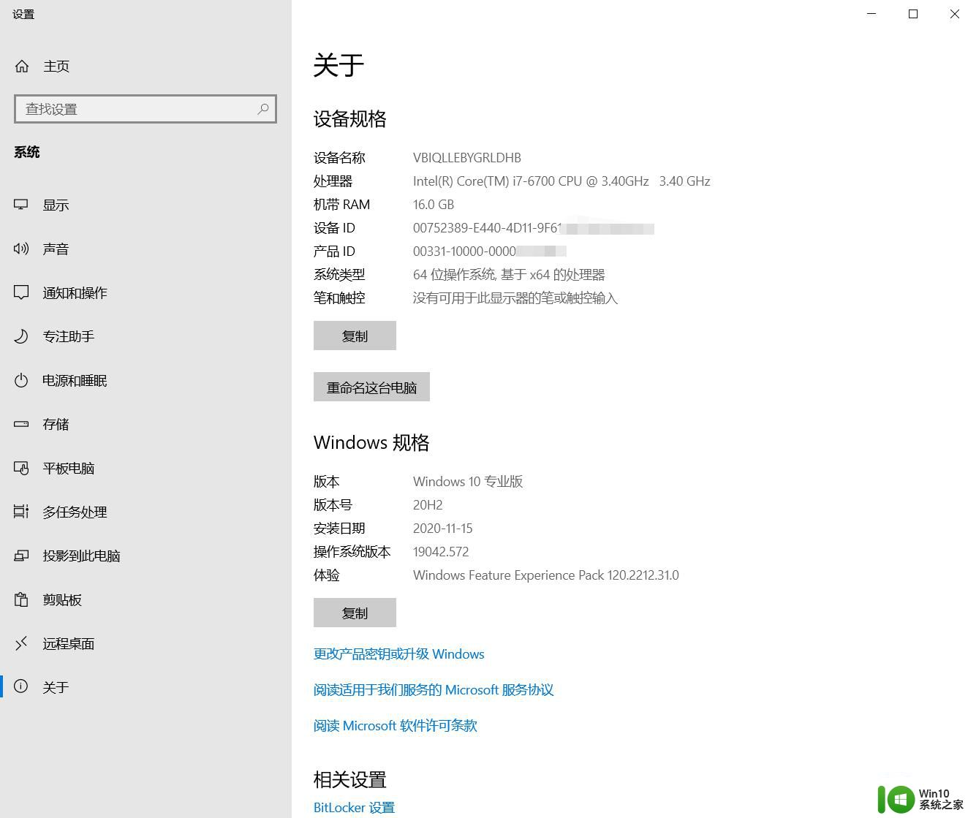Open 阅读 Microsoft 软件许可条款 link
Viewport: 968px width, 818px height.
[396, 726]
